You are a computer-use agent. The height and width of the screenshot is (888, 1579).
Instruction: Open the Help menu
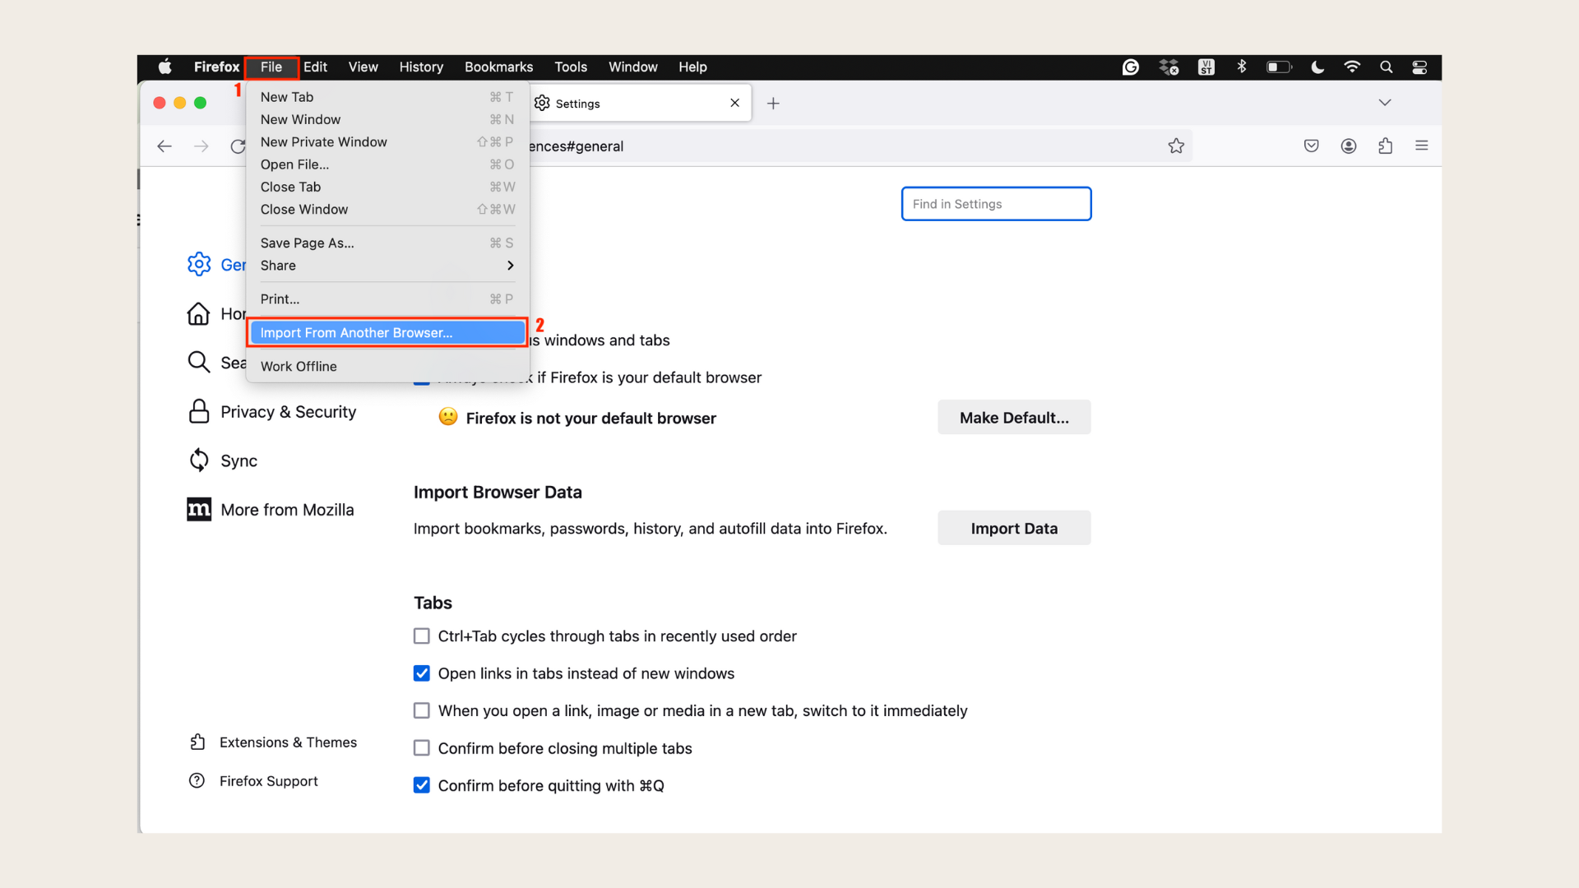692,67
